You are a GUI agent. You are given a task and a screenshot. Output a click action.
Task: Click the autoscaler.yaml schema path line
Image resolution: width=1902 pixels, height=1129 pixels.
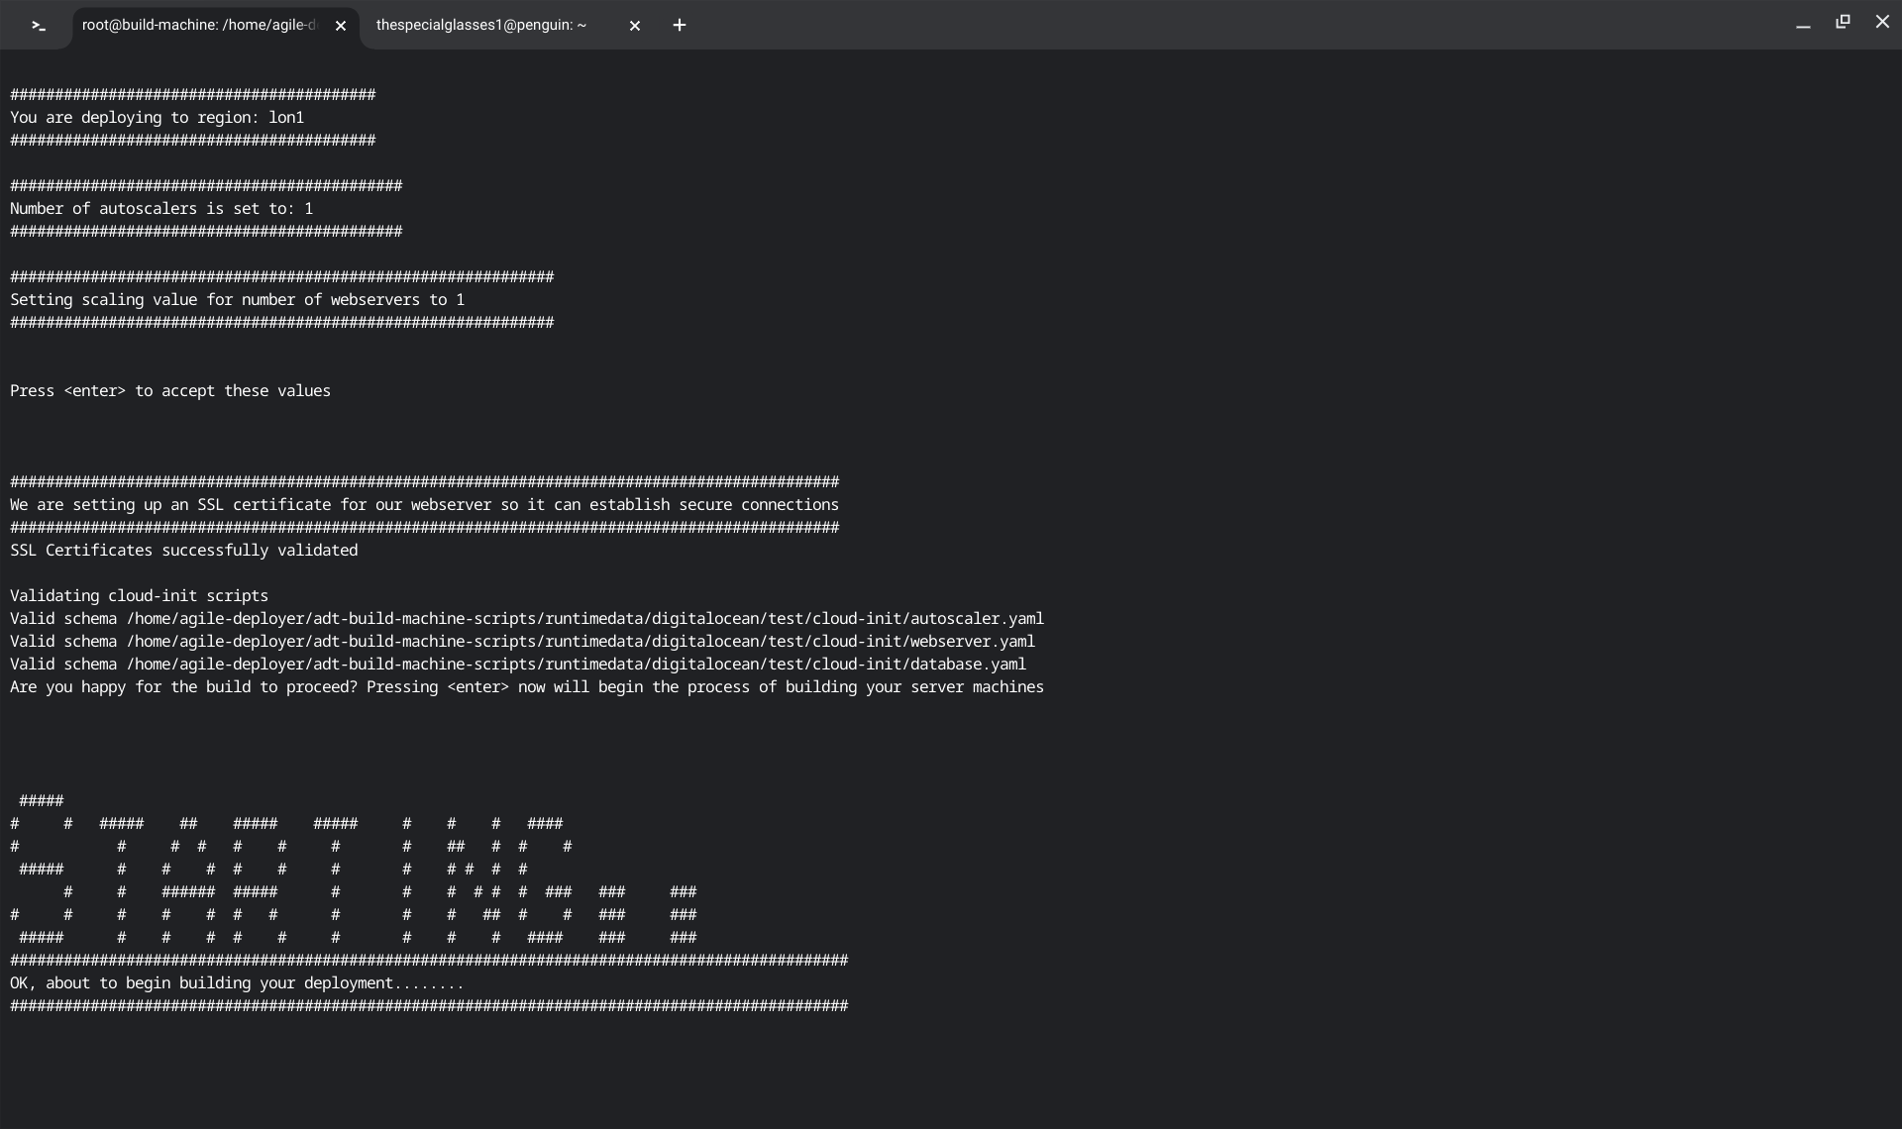point(527,619)
